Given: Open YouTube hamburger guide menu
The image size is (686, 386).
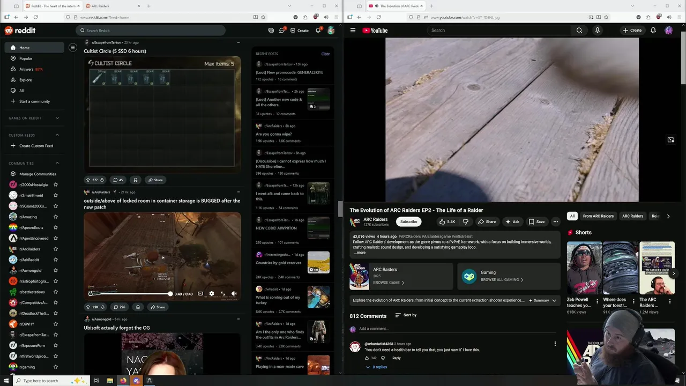Looking at the screenshot, I should coord(353,31).
